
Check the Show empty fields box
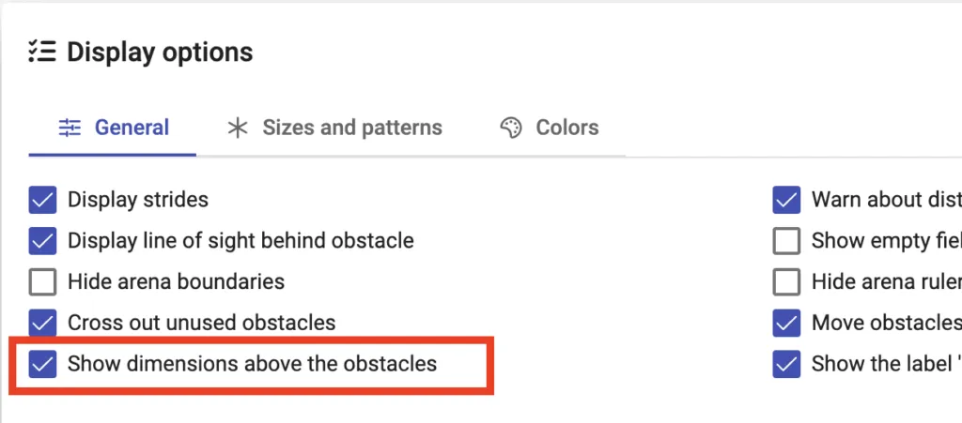click(x=786, y=241)
